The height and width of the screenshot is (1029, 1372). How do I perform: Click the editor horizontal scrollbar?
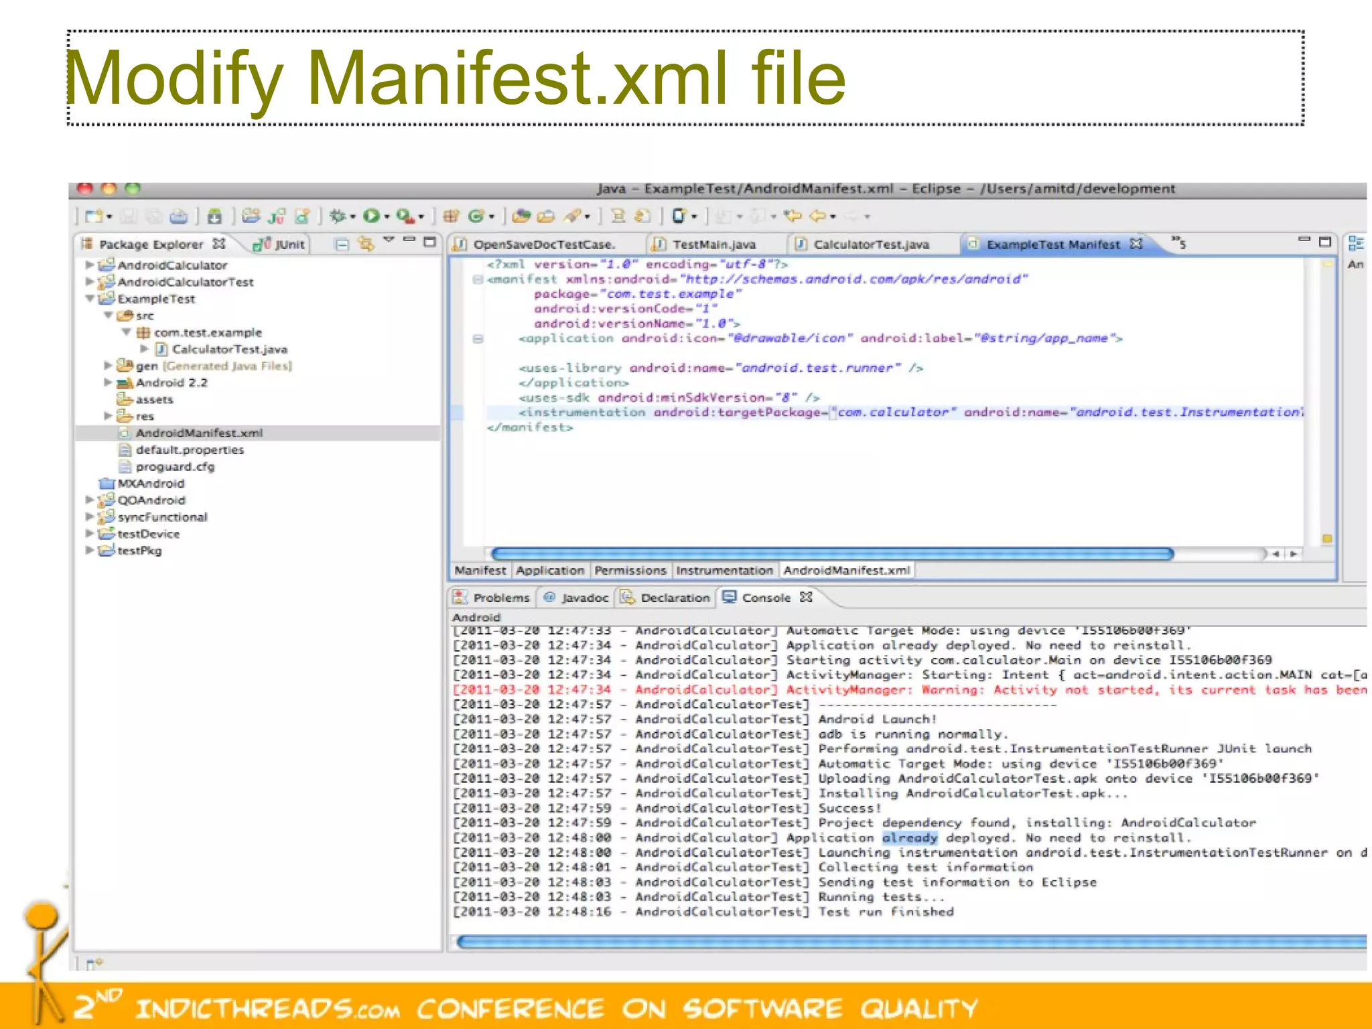(832, 554)
